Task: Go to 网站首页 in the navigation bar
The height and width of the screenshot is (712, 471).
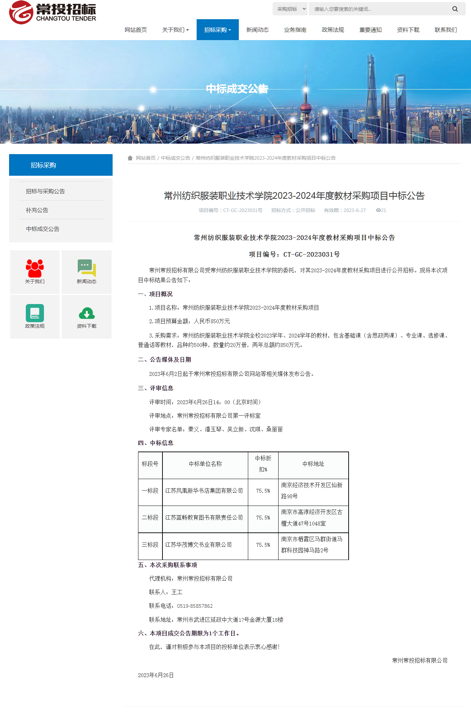Action: click(136, 30)
